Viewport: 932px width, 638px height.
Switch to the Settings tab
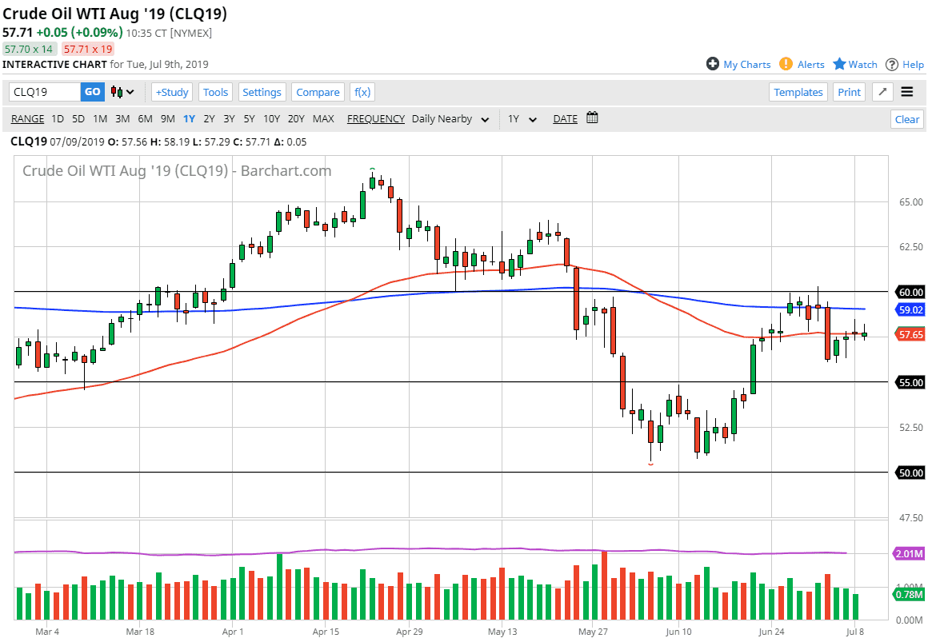point(262,92)
